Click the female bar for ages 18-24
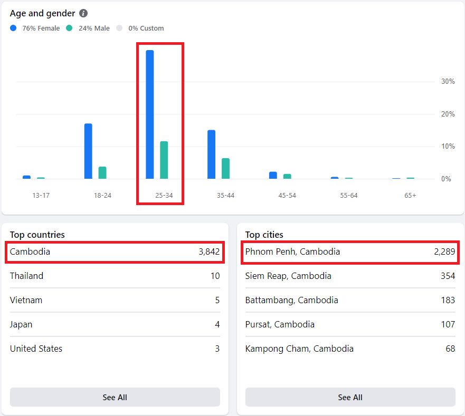This screenshot has height=416, width=465. pyautogui.click(x=88, y=151)
